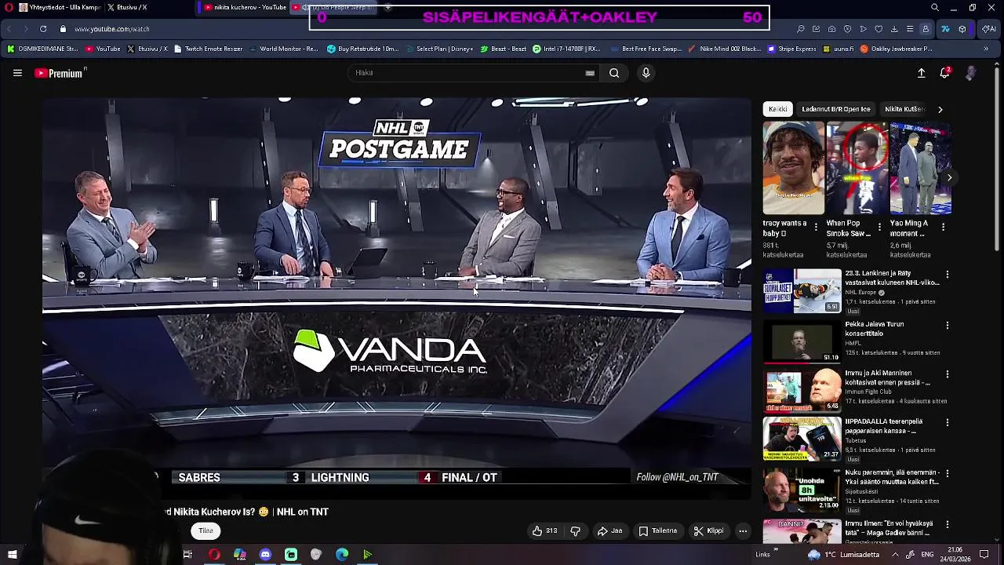The height and width of the screenshot is (565, 1004).
Task: Open the browser downloads icon
Action: [x=894, y=29]
